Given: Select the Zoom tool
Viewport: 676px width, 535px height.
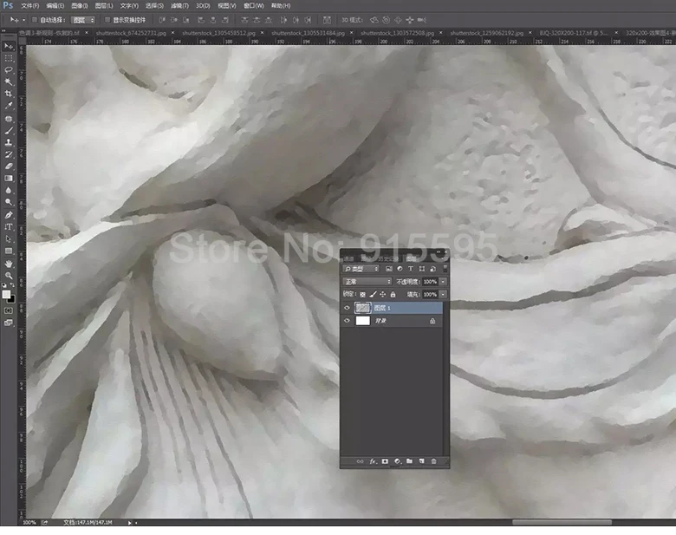Looking at the screenshot, I should (x=9, y=276).
